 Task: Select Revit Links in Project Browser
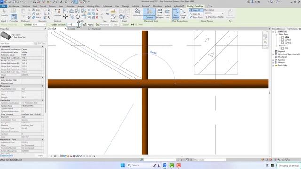tap(283, 66)
